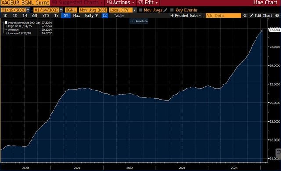Click the Annotate button

point(139,21)
